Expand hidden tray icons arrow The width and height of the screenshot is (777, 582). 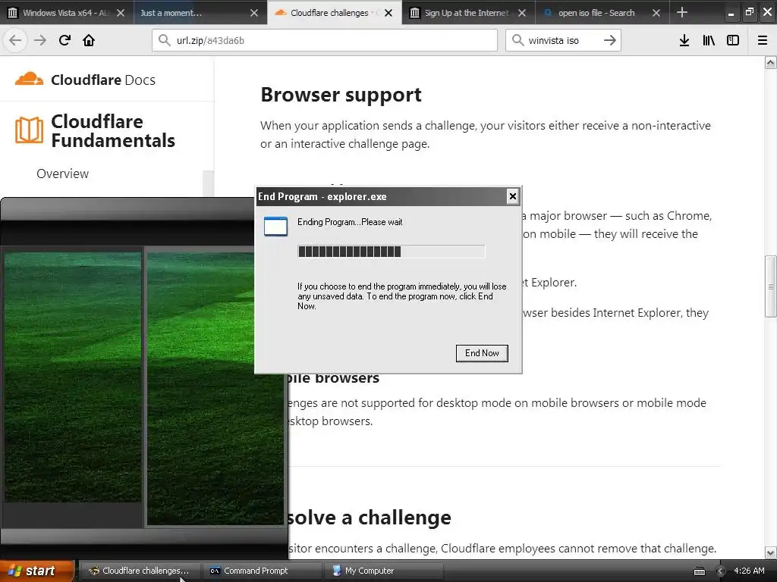click(721, 571)
